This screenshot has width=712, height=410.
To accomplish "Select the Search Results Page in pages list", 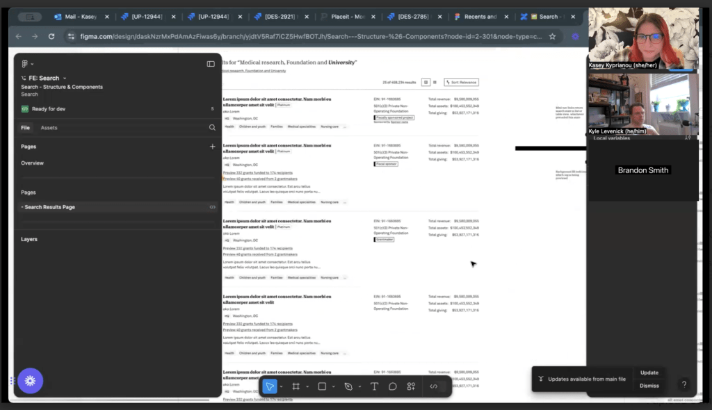I will [x=49, y=207].
